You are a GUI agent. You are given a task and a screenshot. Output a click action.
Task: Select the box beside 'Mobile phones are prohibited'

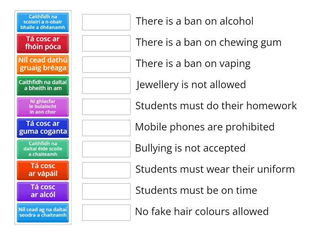tap(106, 128)
